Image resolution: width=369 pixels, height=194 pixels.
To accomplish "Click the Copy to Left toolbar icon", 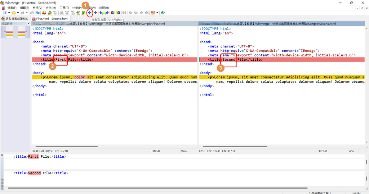I will pos(95,13).
